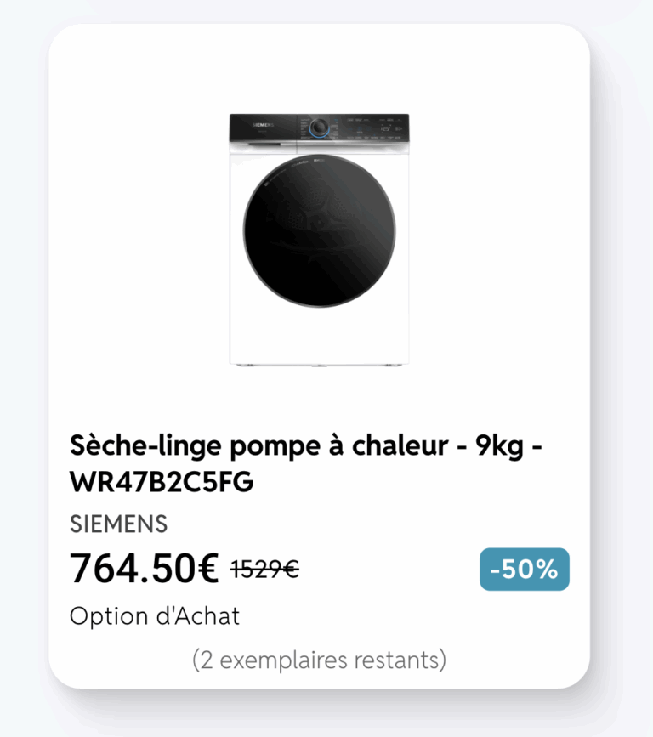Click the current price 764.50€

[145, 569]
